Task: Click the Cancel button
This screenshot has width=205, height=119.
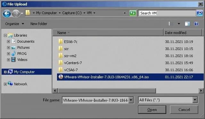Action: click(x=184, y=110)
